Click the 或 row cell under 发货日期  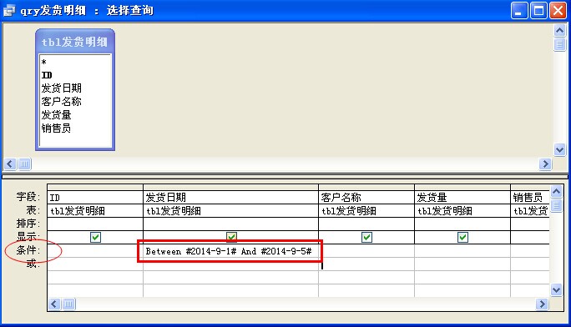tap(231, 264)
